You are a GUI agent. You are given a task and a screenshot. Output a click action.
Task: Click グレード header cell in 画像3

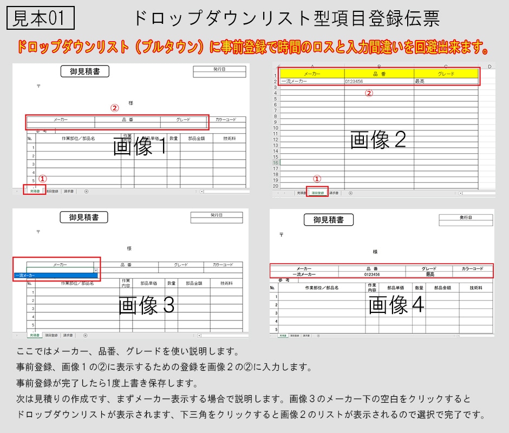click(181, 265)
